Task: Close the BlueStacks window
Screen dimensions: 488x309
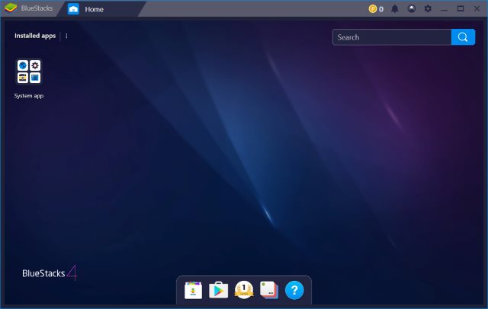Action: [477, 9]
